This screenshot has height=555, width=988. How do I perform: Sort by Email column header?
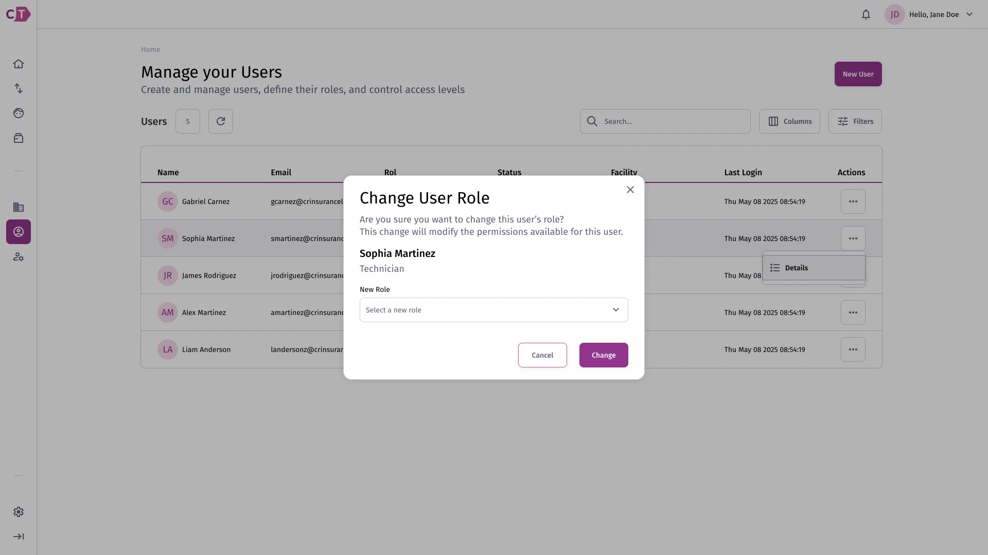pyautogui.click(x=281, y=172)
